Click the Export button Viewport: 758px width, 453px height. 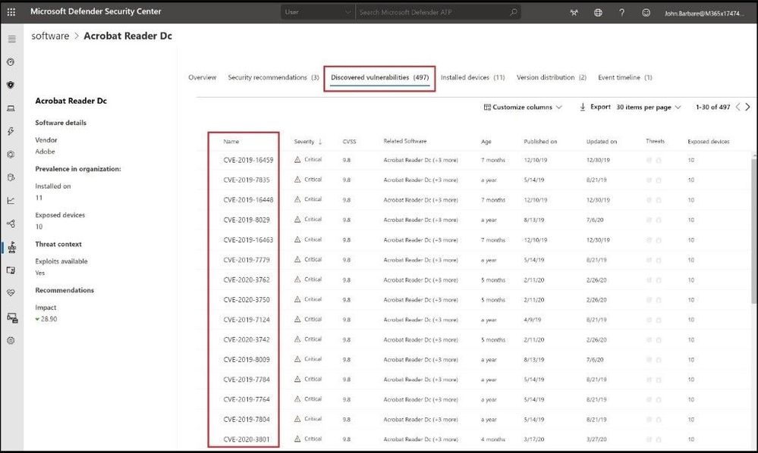point(595,107)
